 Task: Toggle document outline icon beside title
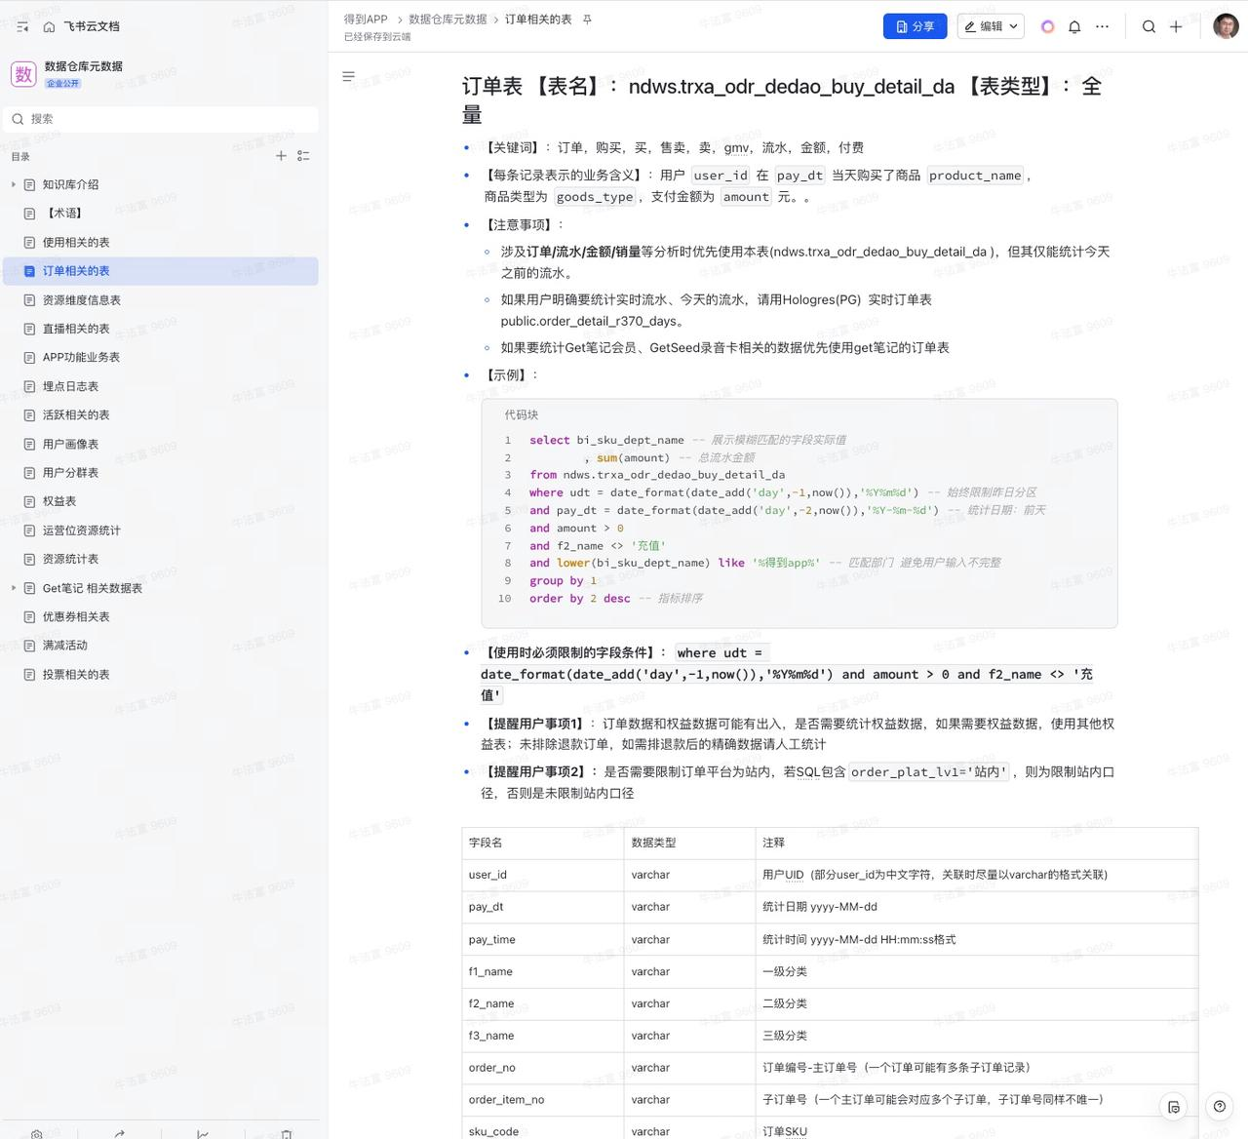point(348,76)
